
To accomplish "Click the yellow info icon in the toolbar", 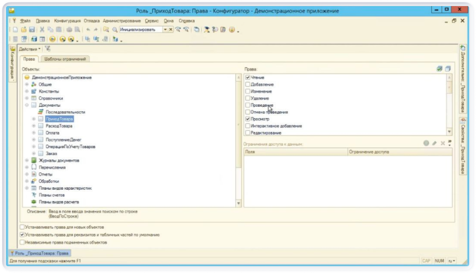I will click(x=232, y=30).
